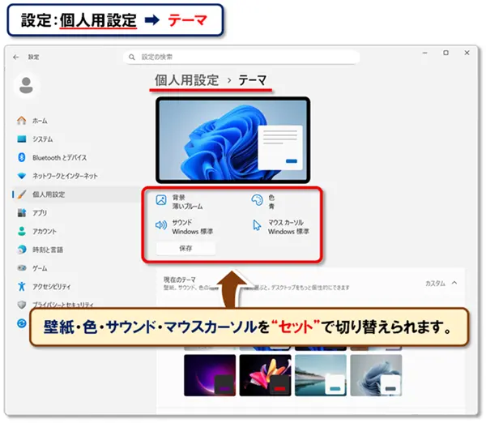Select the gray-blue bloom theme thumbnail
The width and height of the screenshot is (486, 423).
click(376, 375)
